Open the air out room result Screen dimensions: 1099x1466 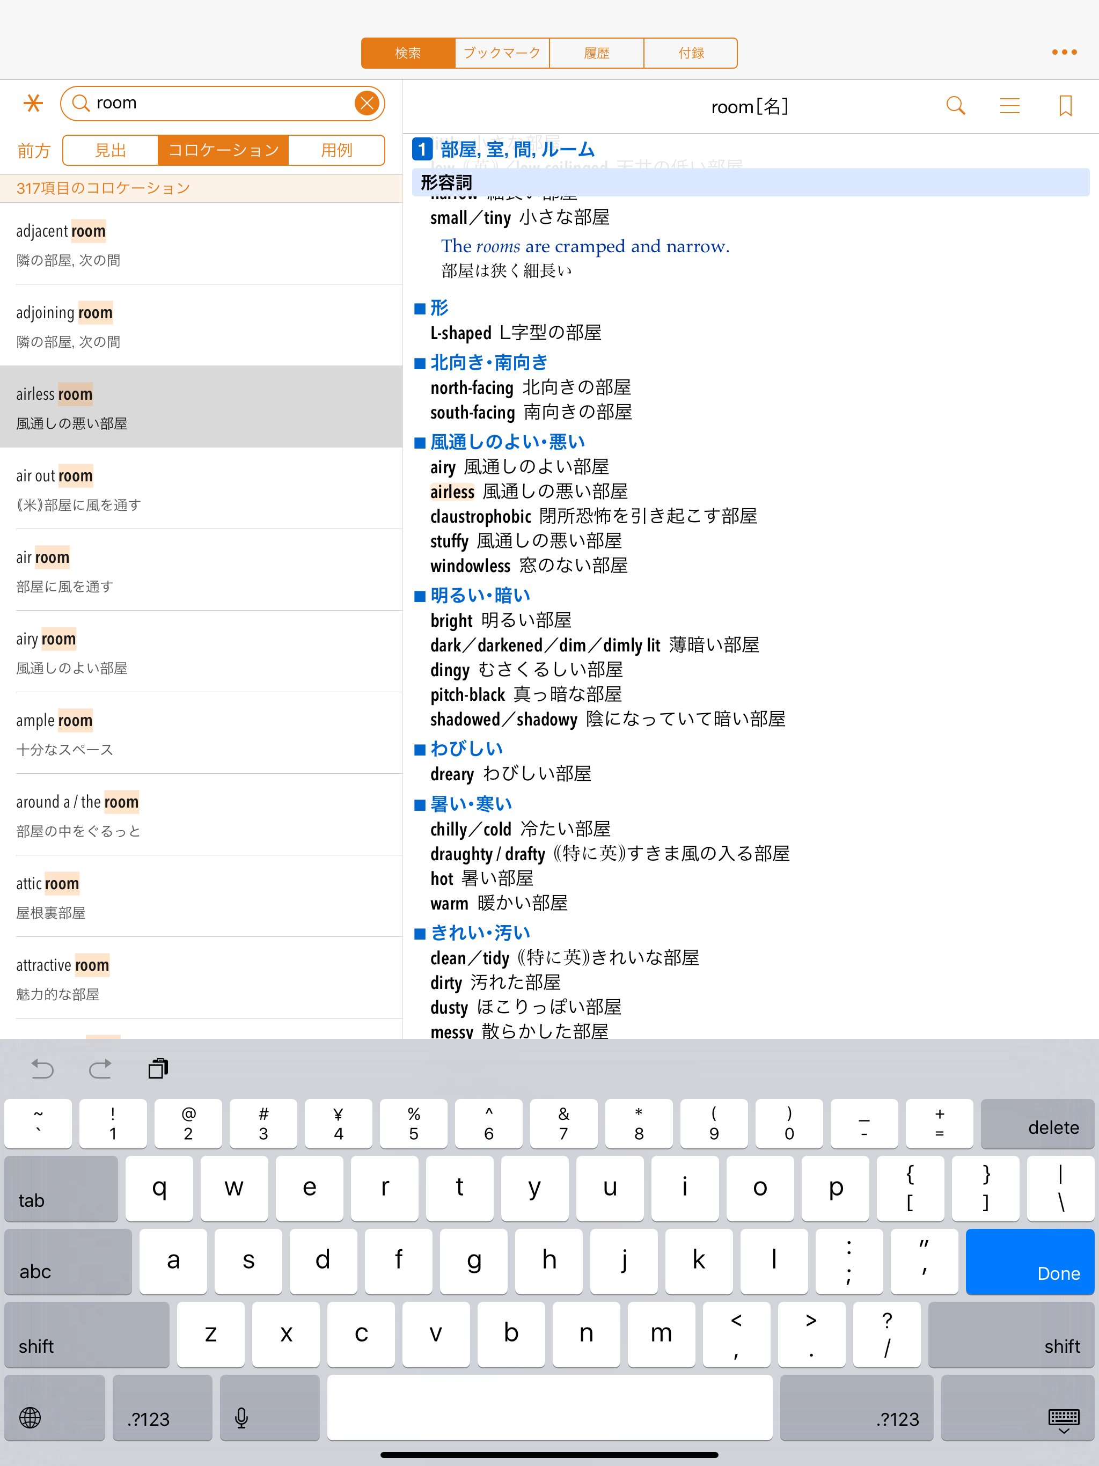[x=202, y=489]
